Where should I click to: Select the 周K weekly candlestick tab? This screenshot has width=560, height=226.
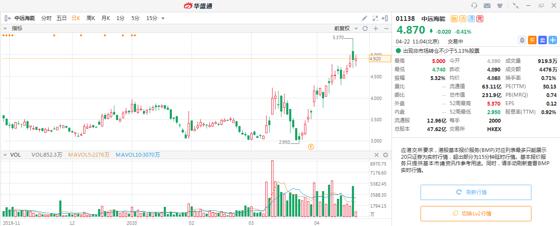point(90,18)
